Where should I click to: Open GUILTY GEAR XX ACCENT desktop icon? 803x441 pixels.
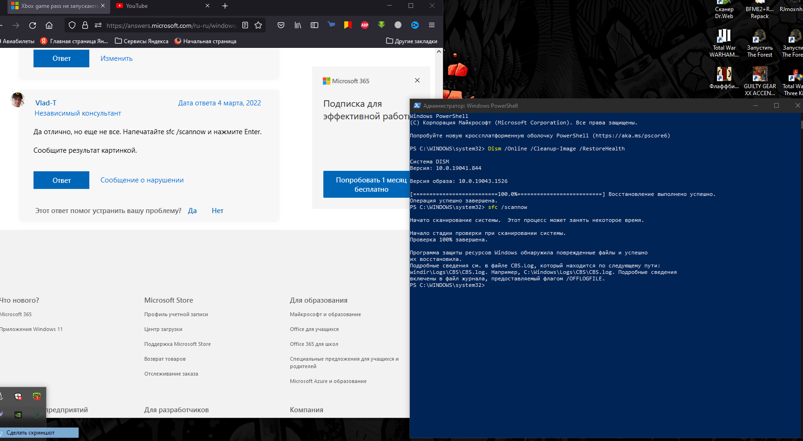coord(760,81)
